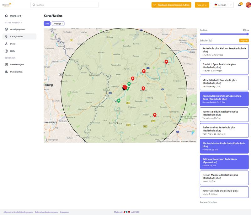
Task: Open the Praktikanten sidebar icon
Action: click(x=6, y=72)
